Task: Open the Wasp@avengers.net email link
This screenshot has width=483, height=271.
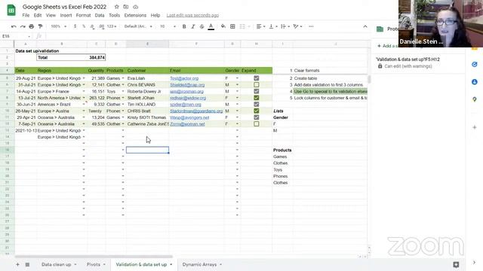Action: coord(189,117)
